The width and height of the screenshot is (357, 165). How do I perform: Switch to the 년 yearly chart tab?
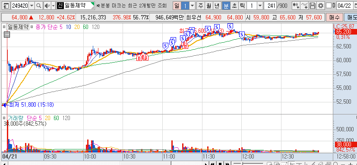click(217, 6)
